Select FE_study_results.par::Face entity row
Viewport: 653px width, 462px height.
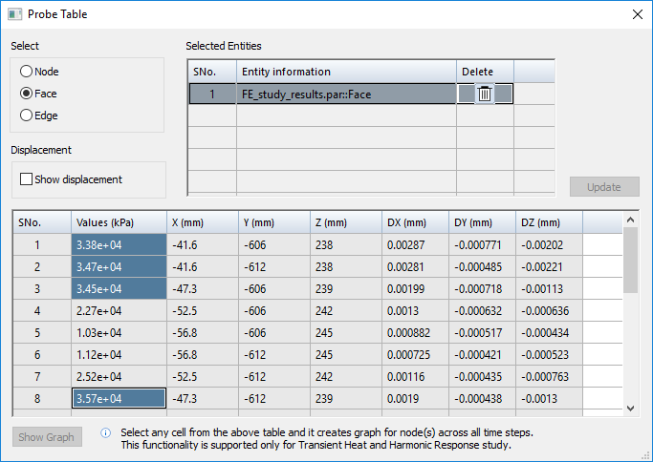[x=346, y=94]
